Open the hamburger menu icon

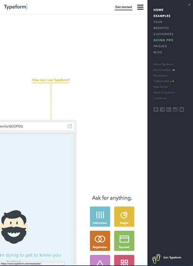coord(140,7)
